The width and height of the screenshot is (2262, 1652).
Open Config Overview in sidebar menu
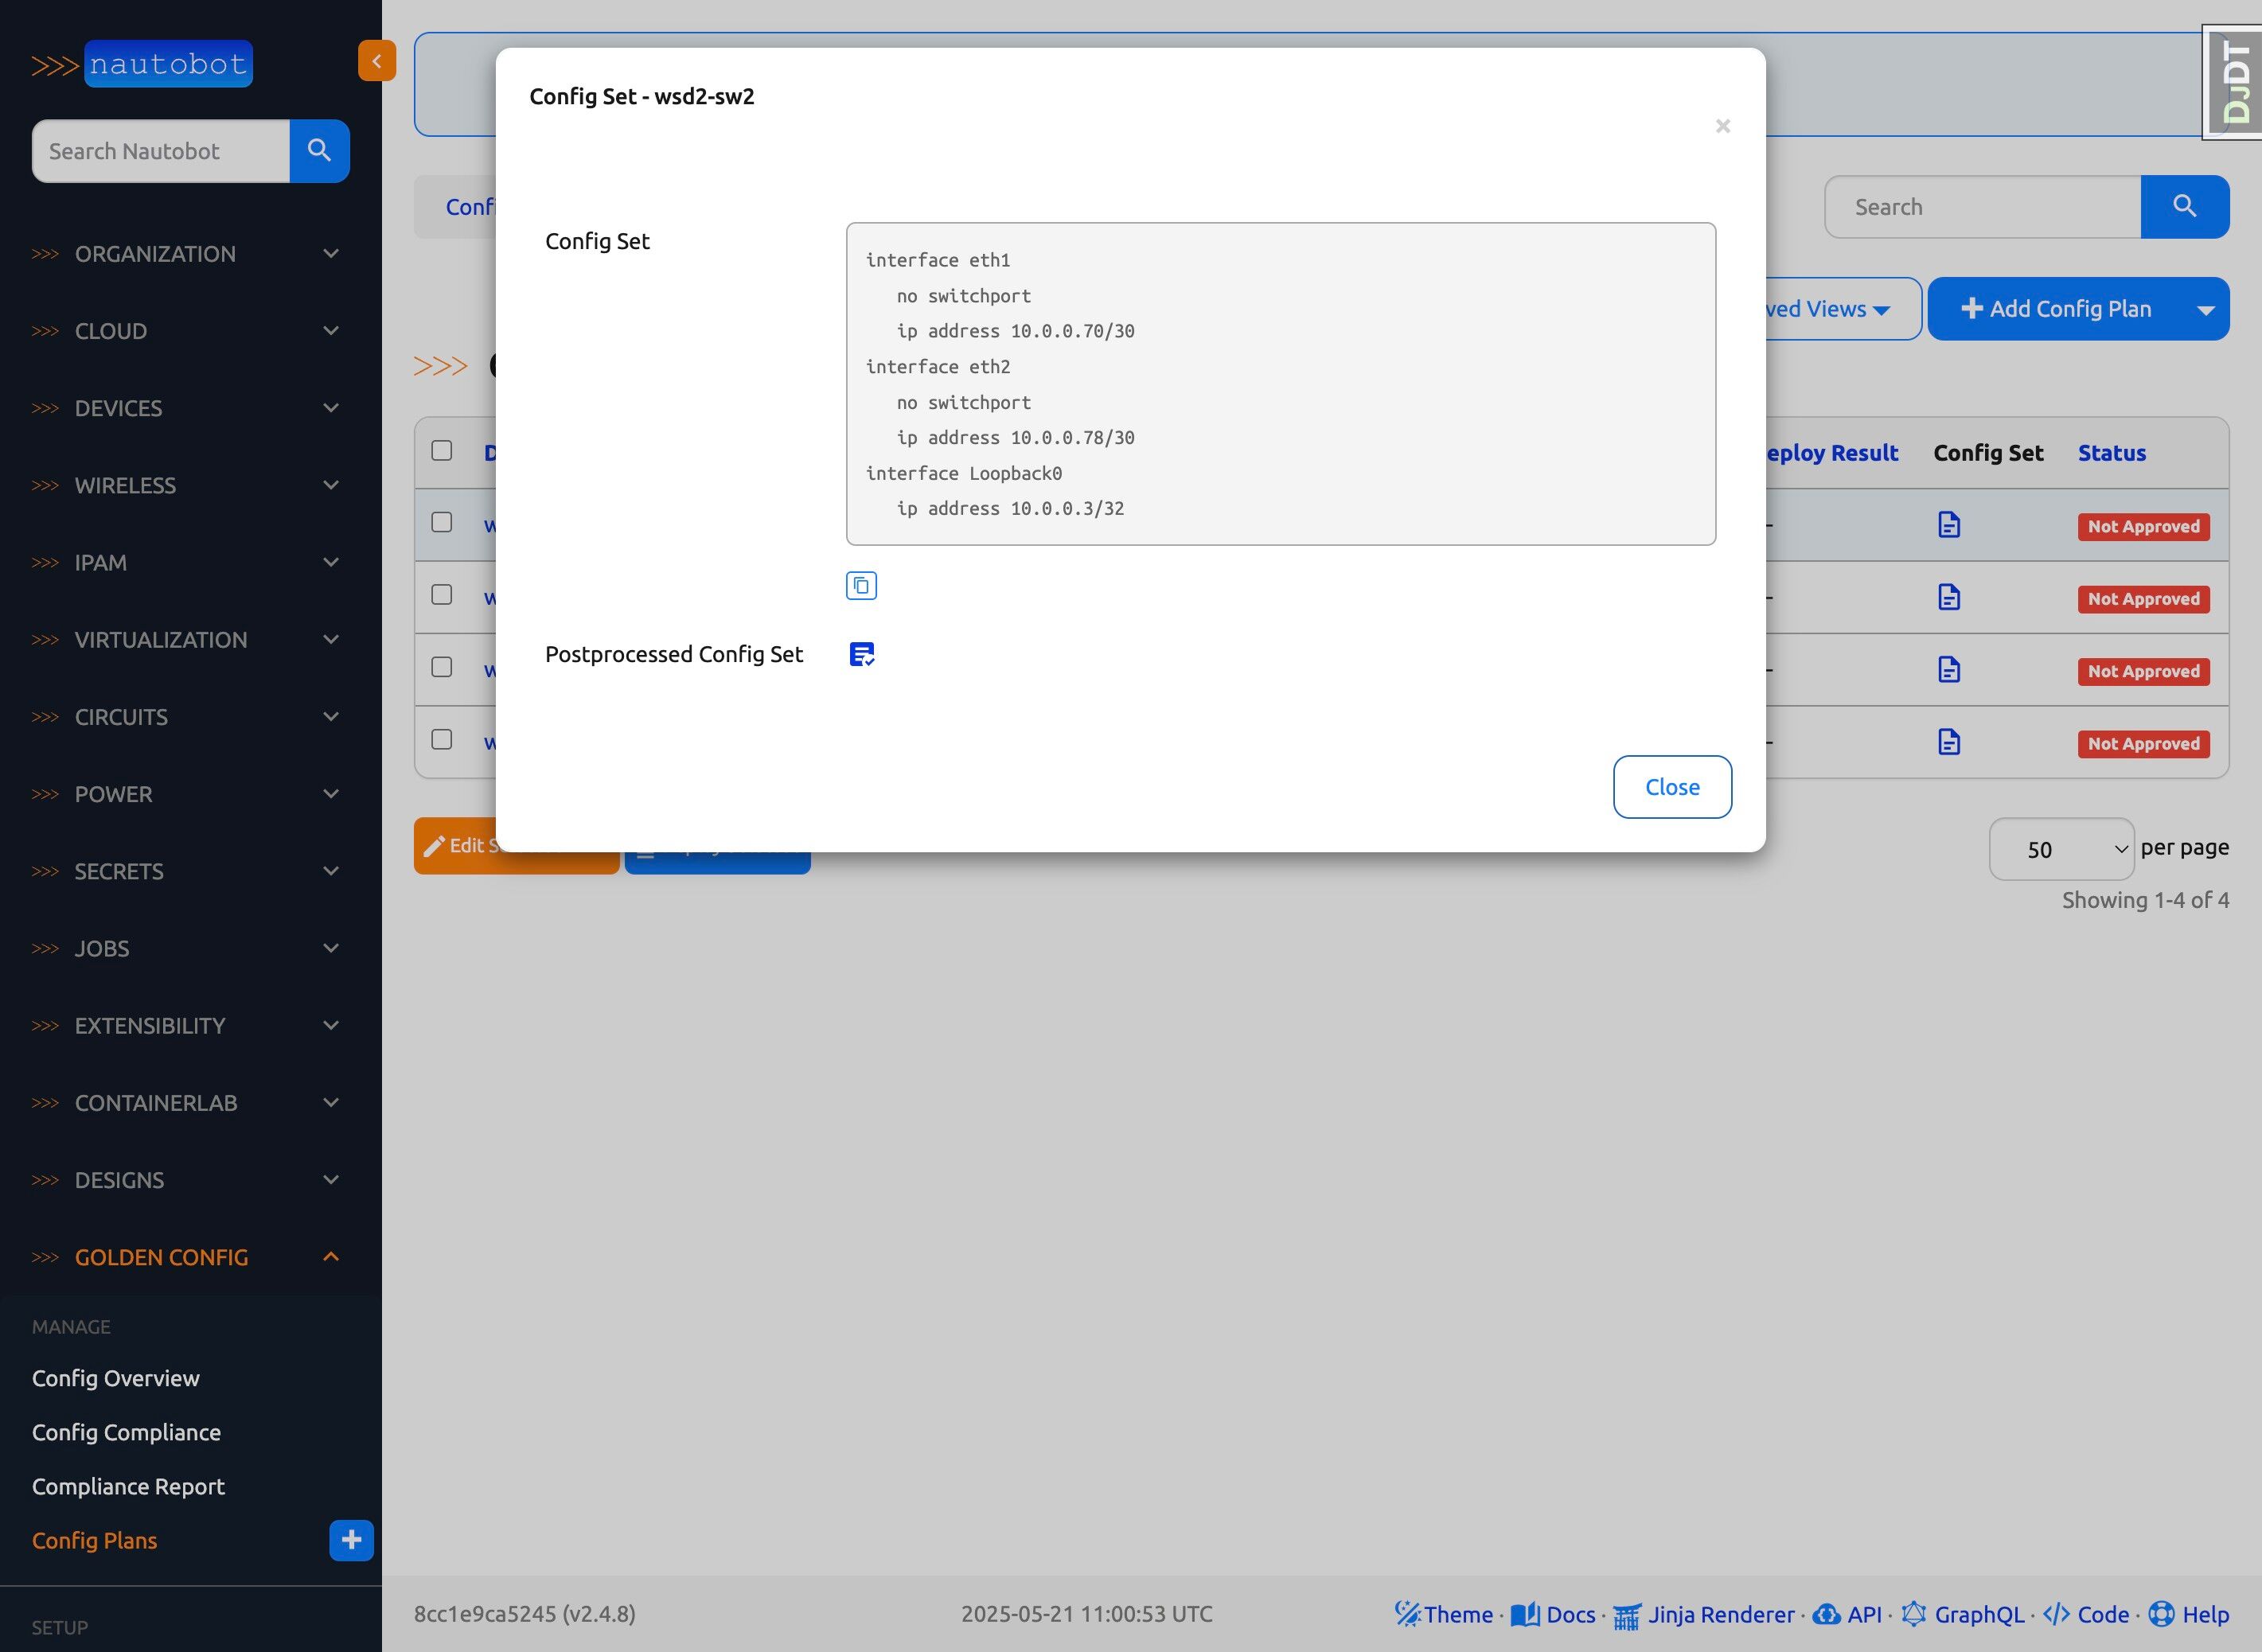(x=116, y=1378)
